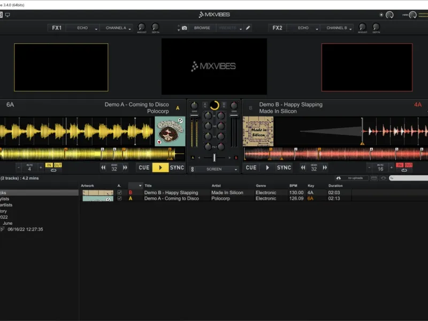The height and width of the screenshot is (321, 428).
Task: Click FX1 depth knob
Action: point(155,27)
